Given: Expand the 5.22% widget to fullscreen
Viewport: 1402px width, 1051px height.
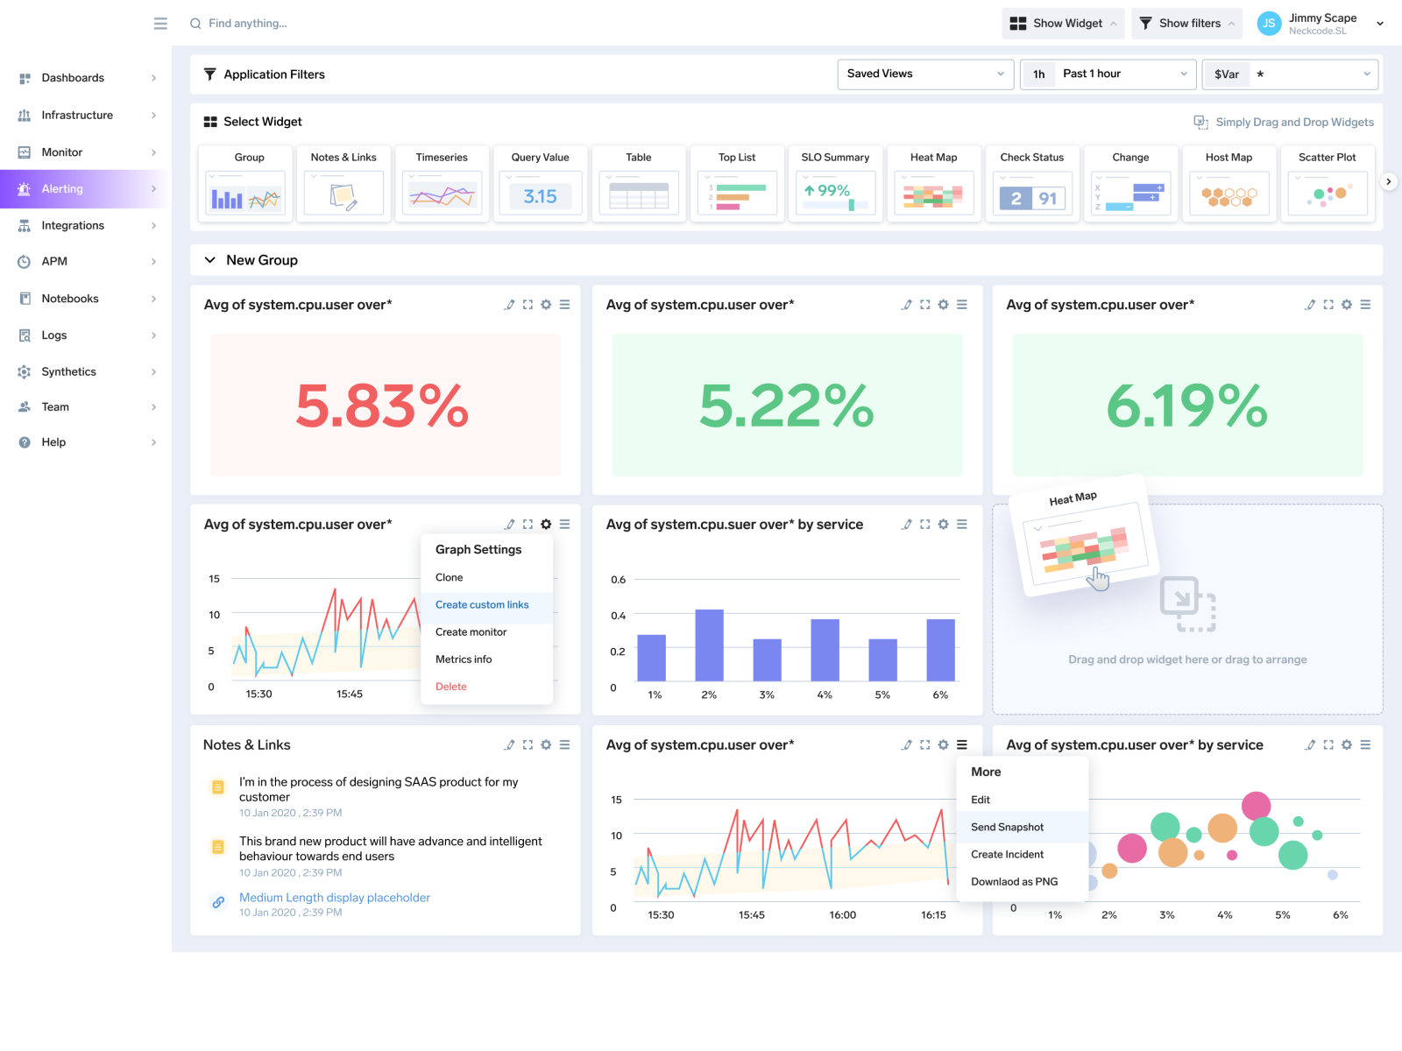Looking at the screenshot, I should pos(924,305).
